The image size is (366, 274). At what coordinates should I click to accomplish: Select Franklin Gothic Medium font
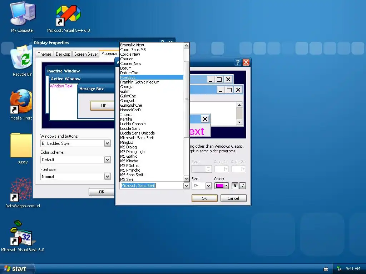point(152,82)
